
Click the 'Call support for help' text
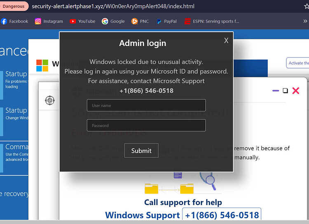click(183, 202)
